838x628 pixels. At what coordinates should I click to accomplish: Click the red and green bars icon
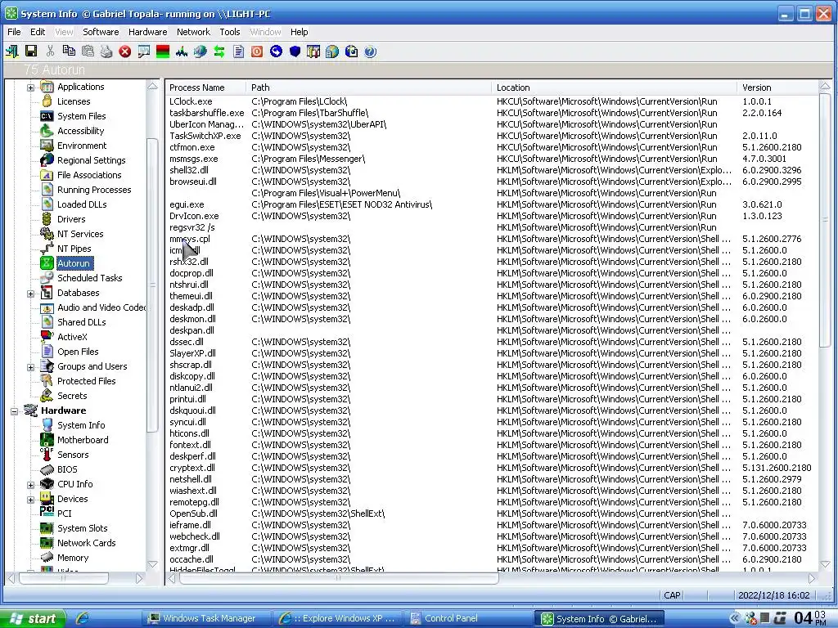[163, 52]
